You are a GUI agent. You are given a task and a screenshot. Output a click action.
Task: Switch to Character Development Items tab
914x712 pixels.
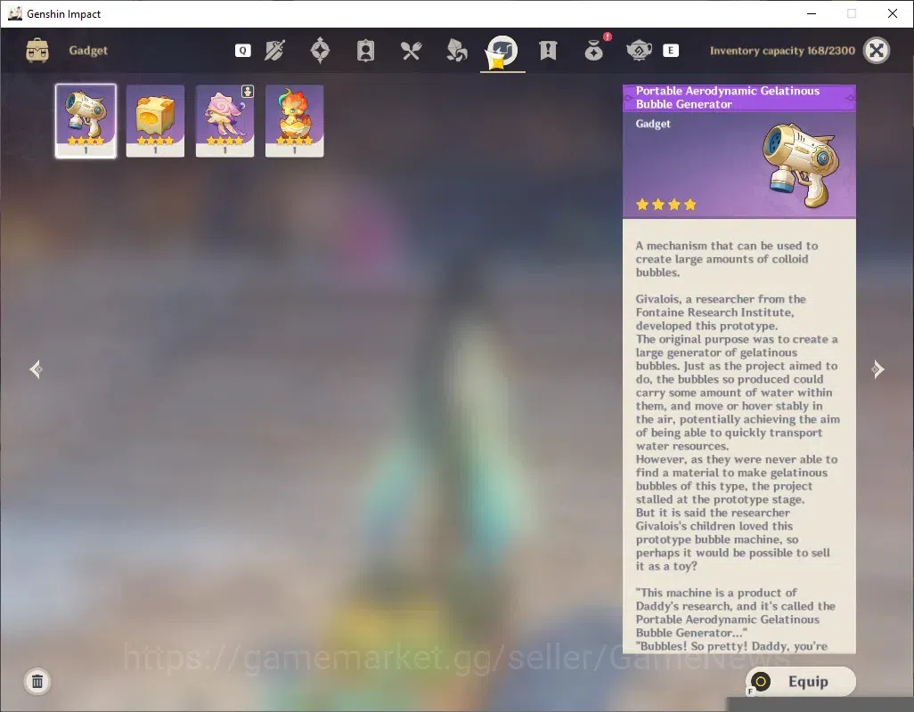click(x=365, y=51)
